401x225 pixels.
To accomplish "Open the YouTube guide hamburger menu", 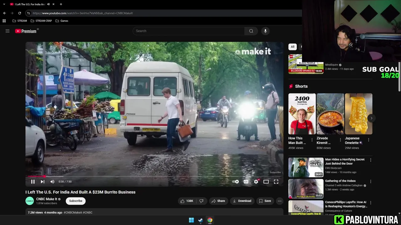I will (x=8, y=31).
